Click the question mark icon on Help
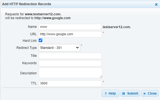 [106, 93]
